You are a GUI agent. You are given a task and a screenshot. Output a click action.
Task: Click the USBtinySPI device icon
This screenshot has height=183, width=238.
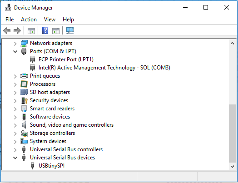(32, 166)
